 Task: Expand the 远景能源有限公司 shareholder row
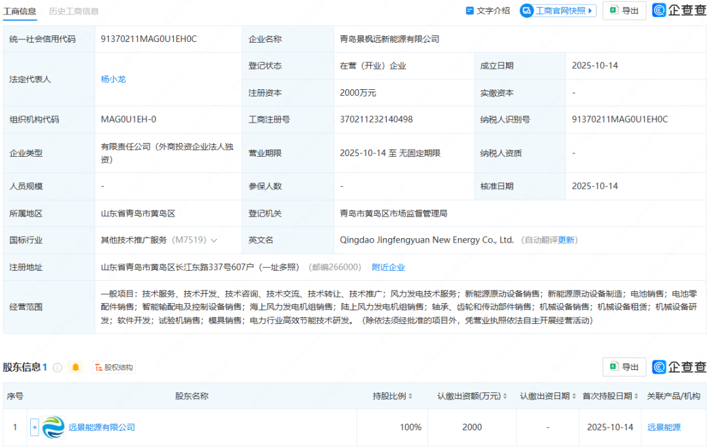35,427
